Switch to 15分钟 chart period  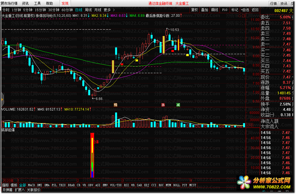tap(40, 10)
